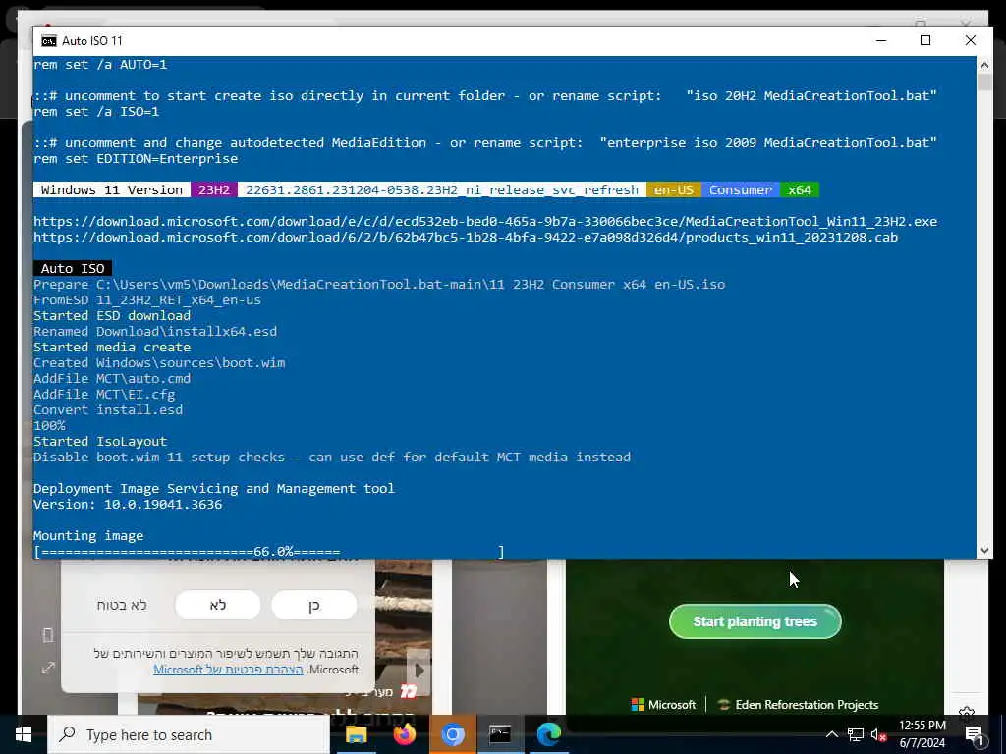Click the 'לא' button in feedback card
Image resolution: width=1006 pixels, height=754 pixels.
[217, 605]
